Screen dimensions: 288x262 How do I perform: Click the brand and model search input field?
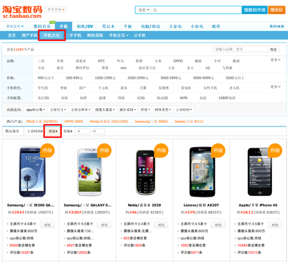[240, 49]
